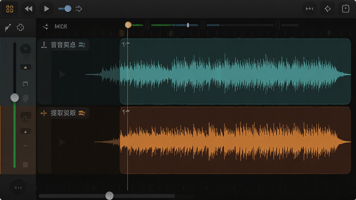Click the volume fader knob
Viewport: 356px width, 200px height.
15,98
